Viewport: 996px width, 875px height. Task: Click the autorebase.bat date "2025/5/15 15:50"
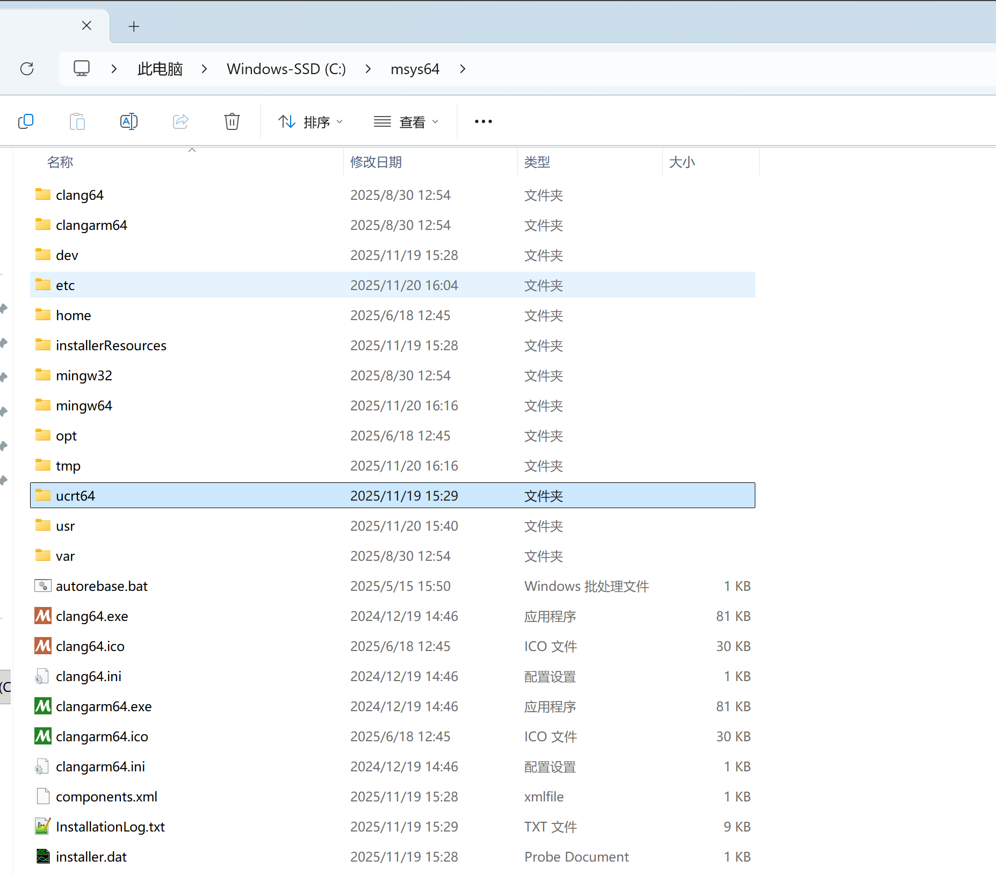[400, 586]
